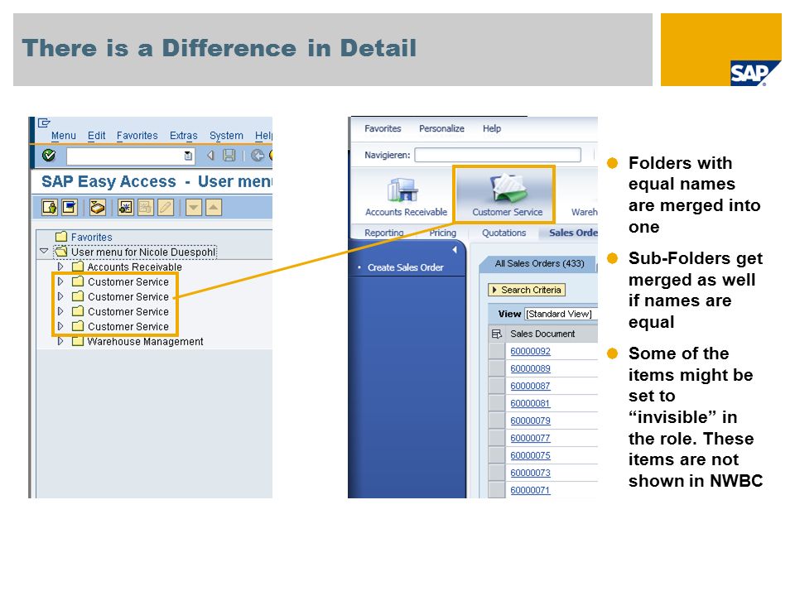Select the Warehouse Management tree folder
Image resolution: width=795 pixels, height=596 pixels.
(x=137, y=342)
